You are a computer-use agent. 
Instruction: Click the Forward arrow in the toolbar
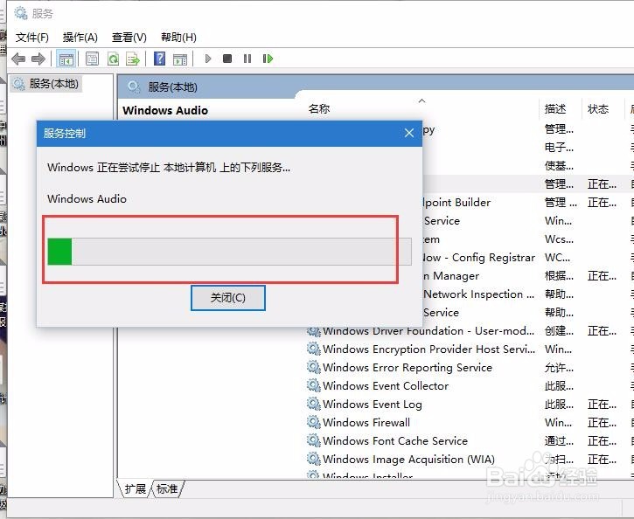click(x=38, y=59)
